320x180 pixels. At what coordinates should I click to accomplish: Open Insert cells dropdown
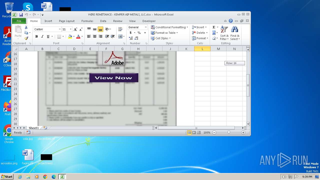[206, 27]
